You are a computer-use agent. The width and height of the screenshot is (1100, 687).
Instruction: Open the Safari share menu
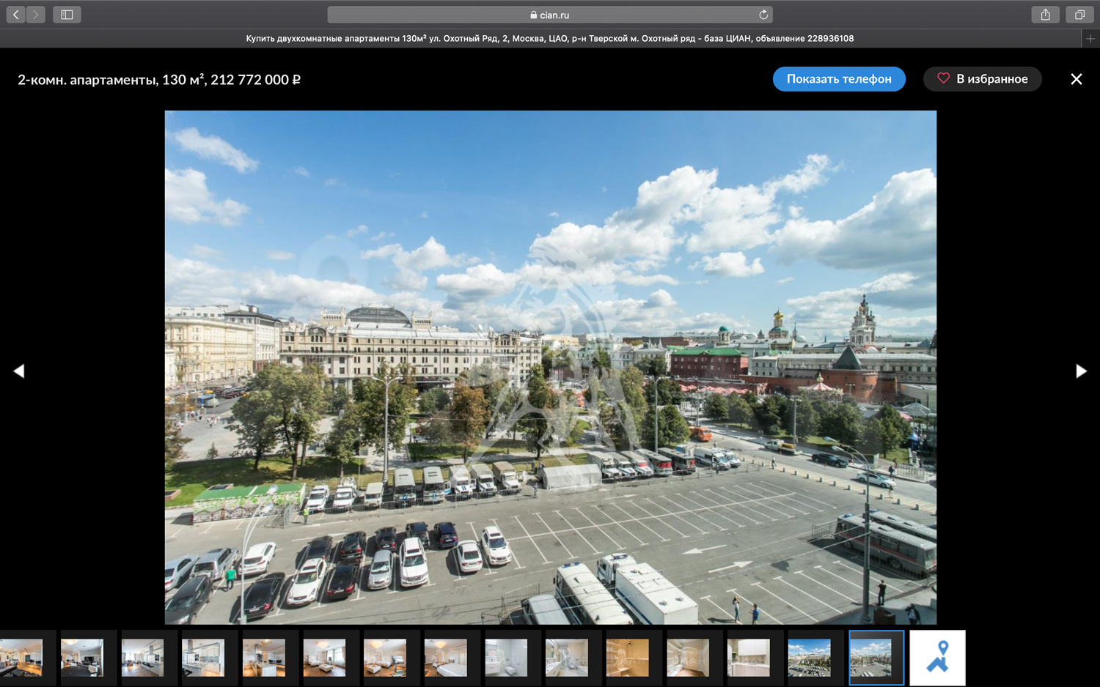coord(1045,15)
